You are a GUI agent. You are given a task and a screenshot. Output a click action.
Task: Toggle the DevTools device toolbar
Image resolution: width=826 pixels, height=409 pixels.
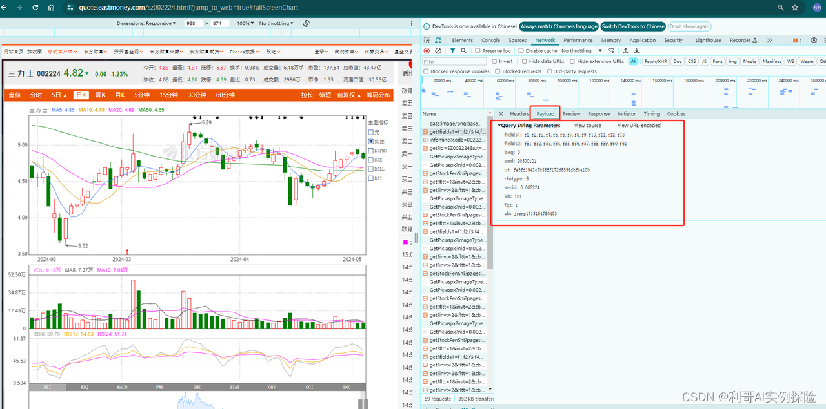[x=439, y=40]
